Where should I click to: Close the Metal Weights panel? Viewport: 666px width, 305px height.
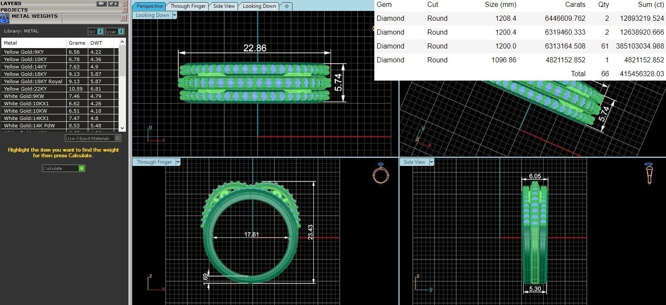point(124,18)
